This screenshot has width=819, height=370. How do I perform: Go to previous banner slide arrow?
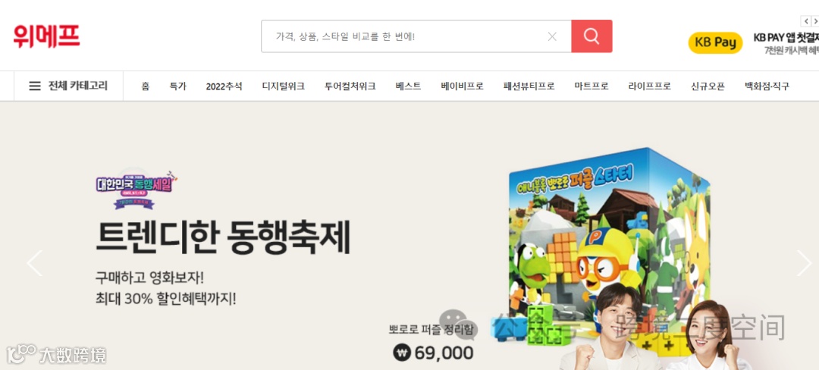tap(34, 263)
